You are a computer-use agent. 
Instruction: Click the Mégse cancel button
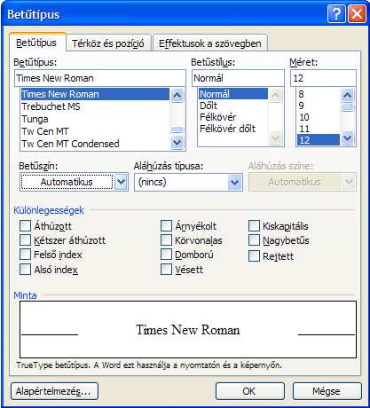click(327, 391)
